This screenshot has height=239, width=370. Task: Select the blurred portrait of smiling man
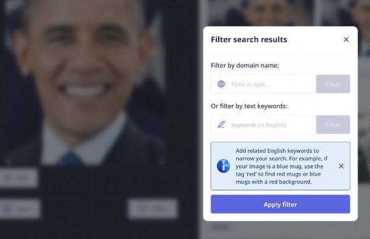point(86,82)
